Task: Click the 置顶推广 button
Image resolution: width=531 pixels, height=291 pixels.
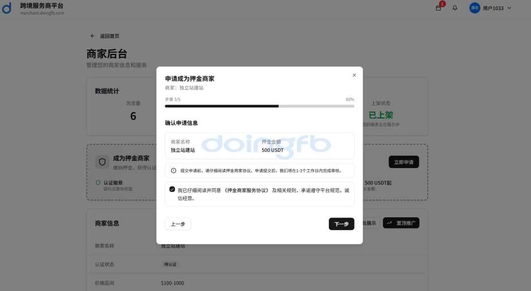Action: (x=401, y=223)
